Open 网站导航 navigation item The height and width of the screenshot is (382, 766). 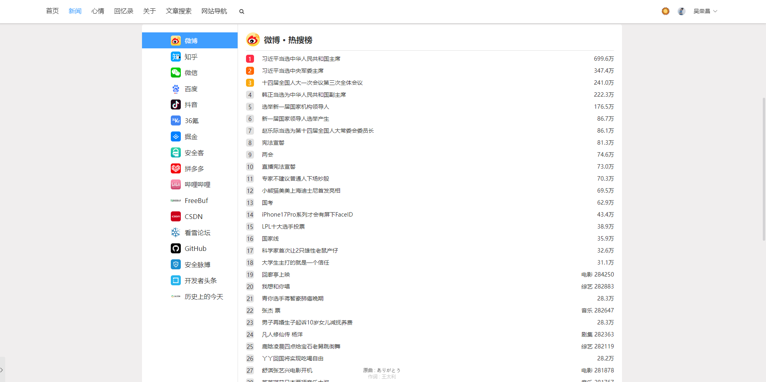tap(214, 11)
